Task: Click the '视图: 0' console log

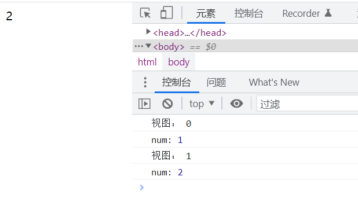Action: click(245, 123)
